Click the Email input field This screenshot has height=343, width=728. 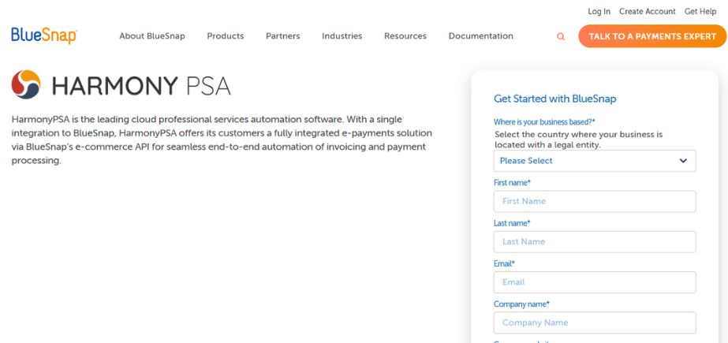click(x=595, y=281)
